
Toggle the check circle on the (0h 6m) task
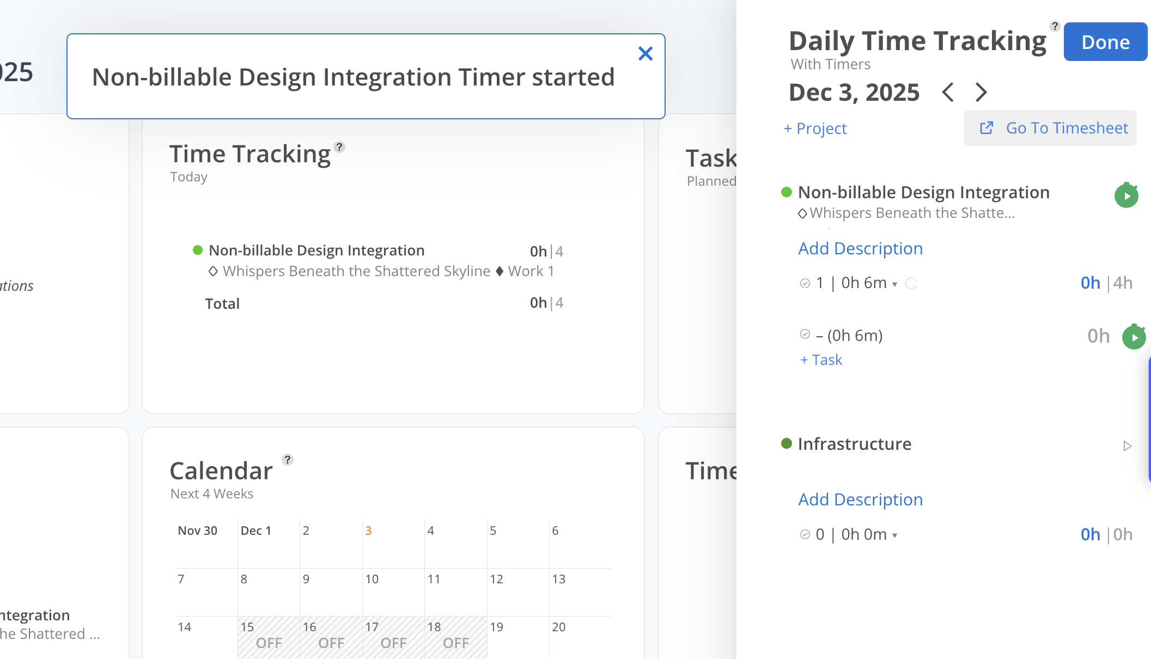pos(805,334)
